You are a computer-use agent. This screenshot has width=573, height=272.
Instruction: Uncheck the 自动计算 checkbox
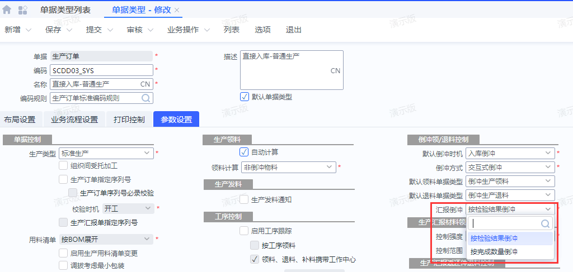[x=244, y=152]
